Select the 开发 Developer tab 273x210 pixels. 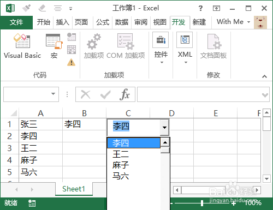click(x=179, y=22)
